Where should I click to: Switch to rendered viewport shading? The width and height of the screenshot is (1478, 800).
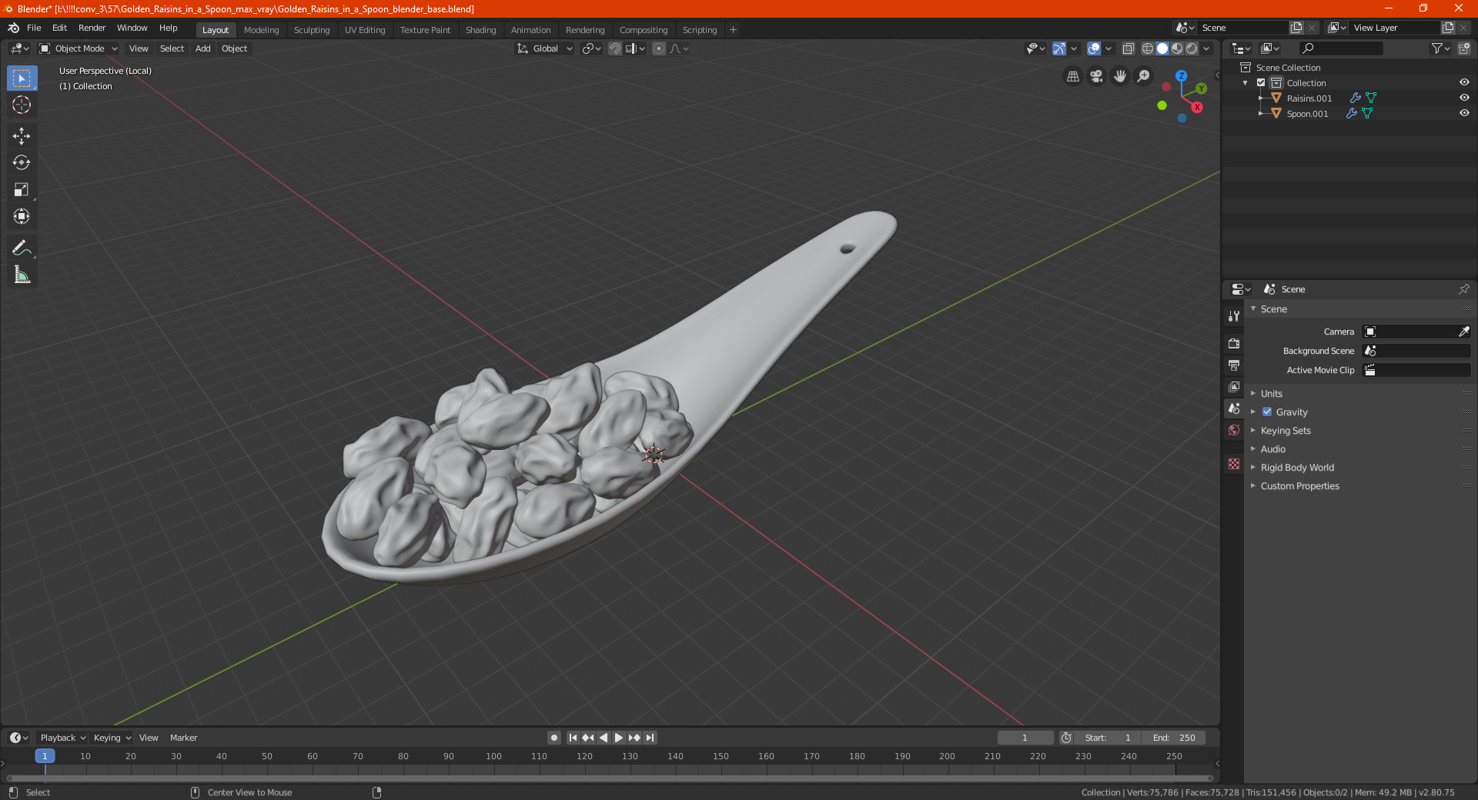(1192, 48)
